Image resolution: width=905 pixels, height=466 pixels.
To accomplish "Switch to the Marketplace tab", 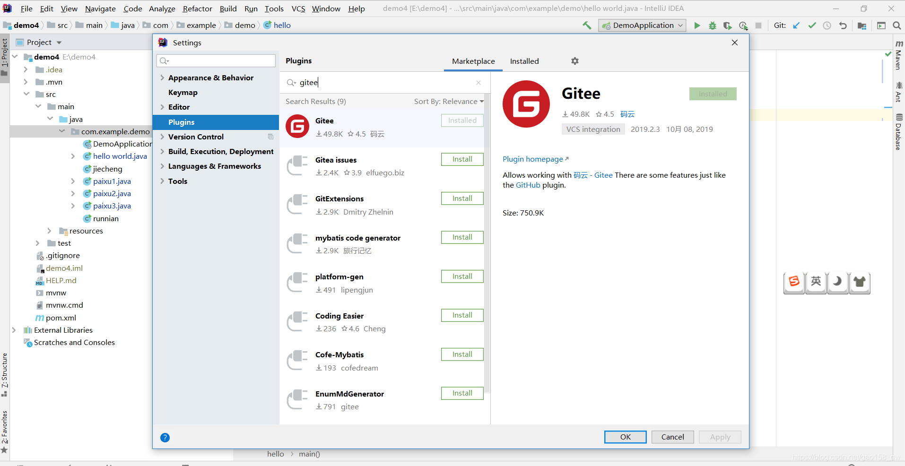I will (x=473, y=61).
